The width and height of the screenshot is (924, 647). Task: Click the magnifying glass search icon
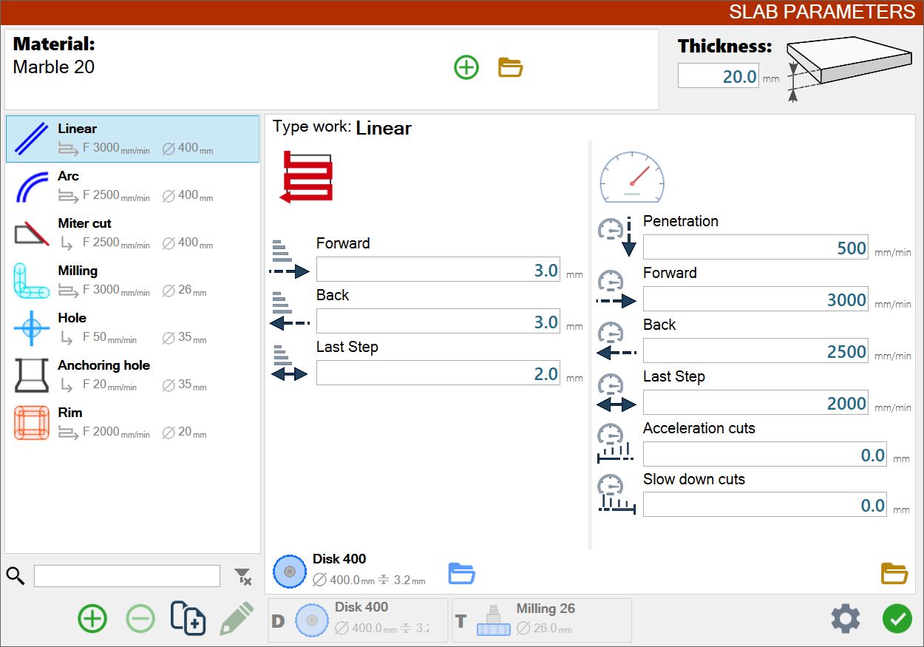[16, 576]
